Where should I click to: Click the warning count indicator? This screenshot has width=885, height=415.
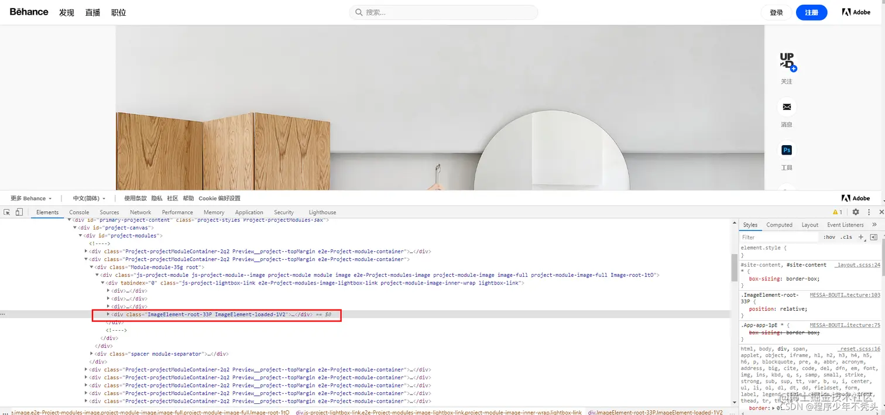pos(838,212)
